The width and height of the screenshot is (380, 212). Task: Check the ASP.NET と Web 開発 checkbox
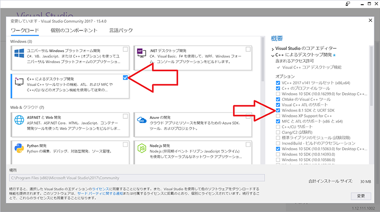click(125, 116)
